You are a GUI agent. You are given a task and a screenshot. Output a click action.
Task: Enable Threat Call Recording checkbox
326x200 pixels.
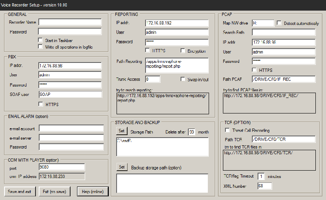(227, 130)
